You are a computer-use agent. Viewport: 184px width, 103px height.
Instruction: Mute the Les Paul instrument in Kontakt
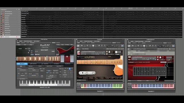[158, 60]
